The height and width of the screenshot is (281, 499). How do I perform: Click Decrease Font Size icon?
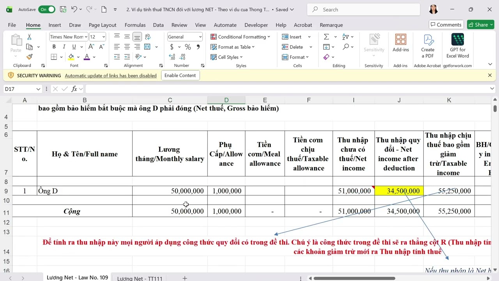101,47
